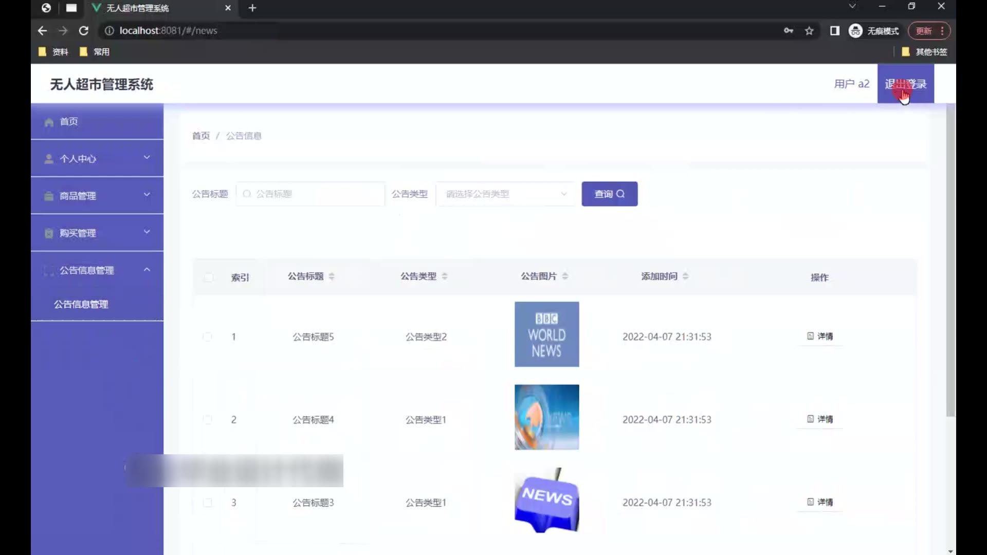987x555 pixels.
Task: Sort by the 添加时间 column arrows
Action: pos(685,276)
